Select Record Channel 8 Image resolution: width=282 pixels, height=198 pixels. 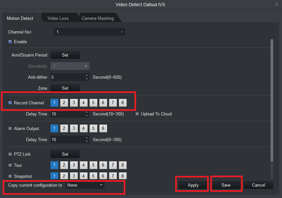point(122,103)
